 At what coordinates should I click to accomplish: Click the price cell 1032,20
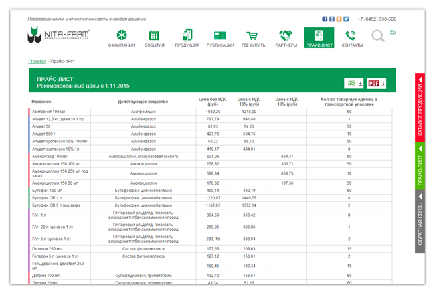point(213,112)
